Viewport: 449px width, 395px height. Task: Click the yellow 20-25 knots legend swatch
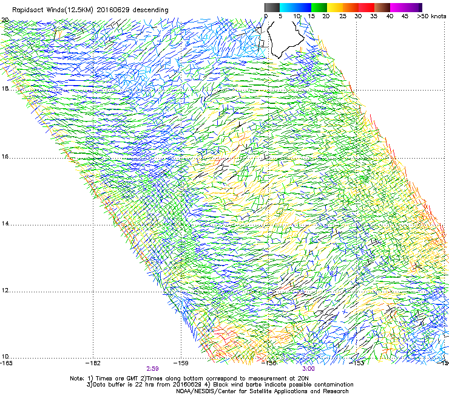point(335,7)
